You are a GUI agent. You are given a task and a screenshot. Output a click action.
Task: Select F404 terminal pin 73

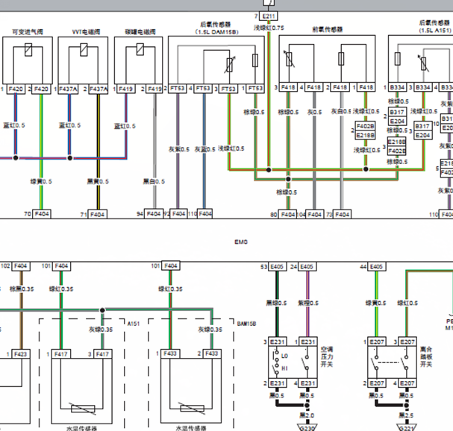coord(342,214)
